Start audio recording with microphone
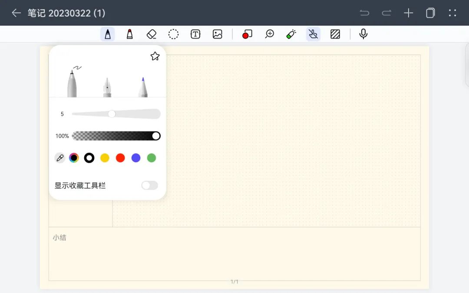This screenshot has width=469, height=293. [363, 34]
